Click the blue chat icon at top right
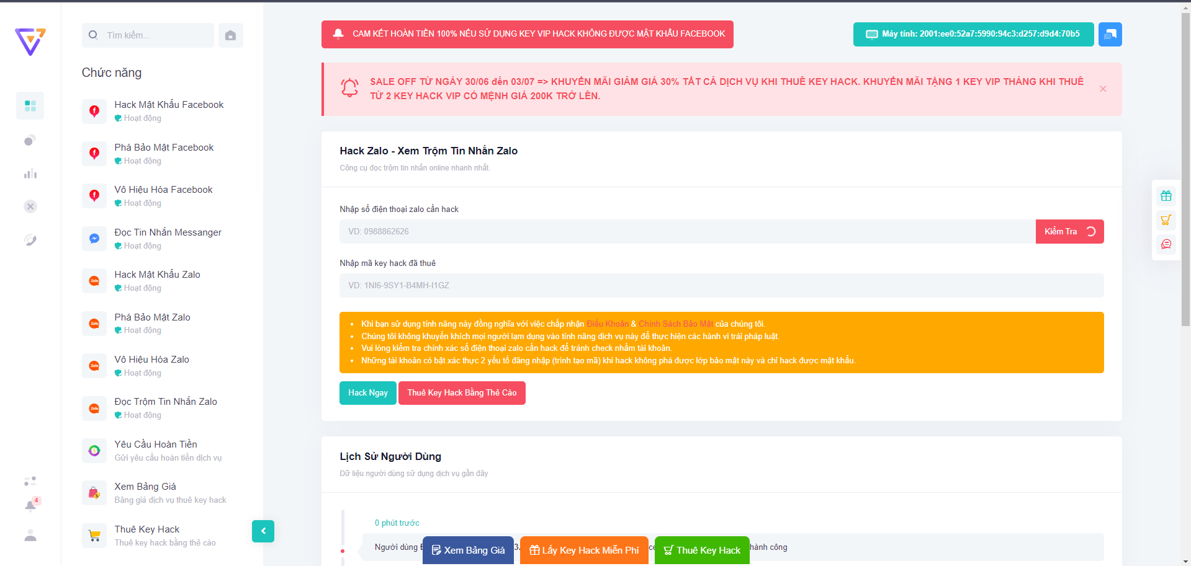Viewport: 1191px width, 566px height. point(1110,34)
